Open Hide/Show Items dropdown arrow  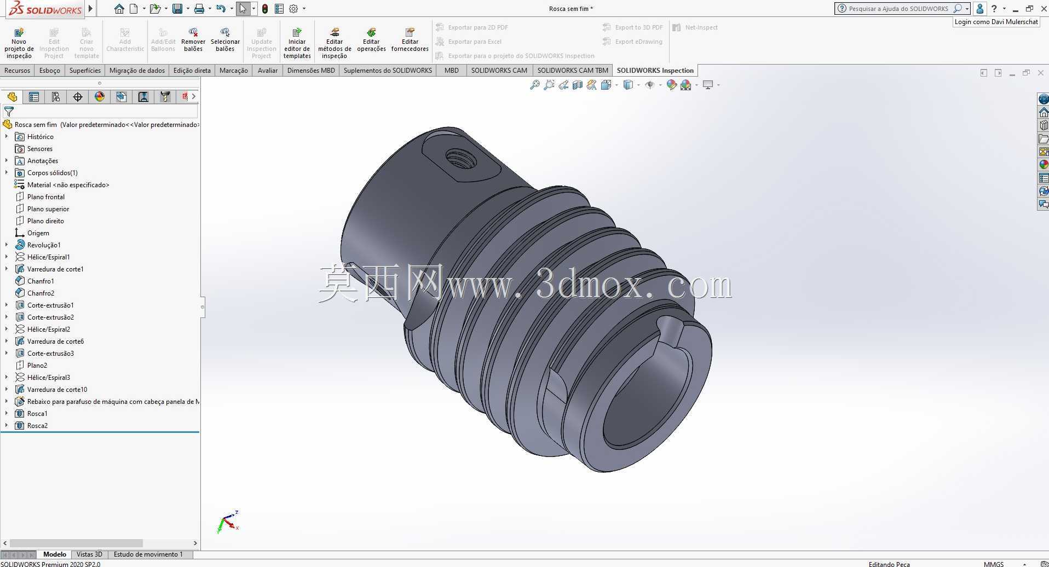click(660, 85)
